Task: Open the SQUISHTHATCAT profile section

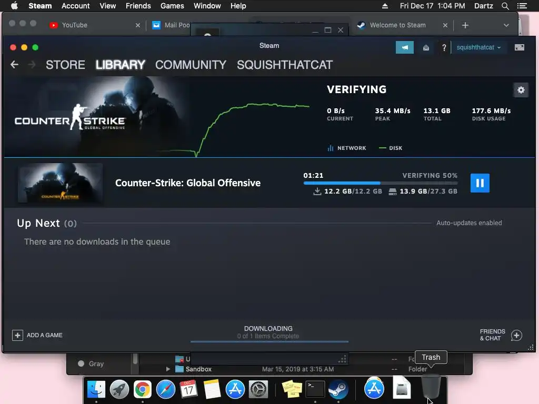Action: click(285, 65)
